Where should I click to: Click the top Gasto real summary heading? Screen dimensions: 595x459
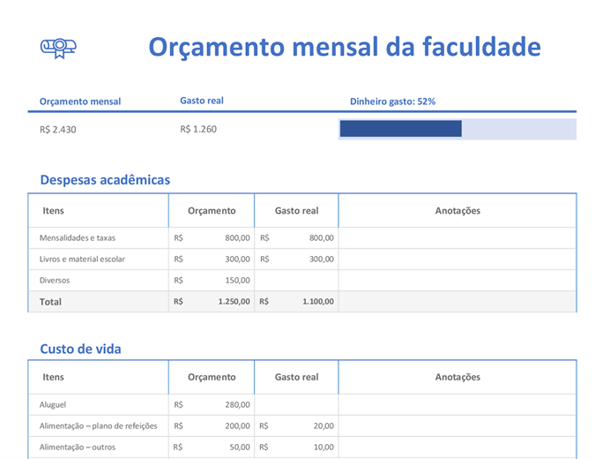pyautogui.click(x=202, y=101)
